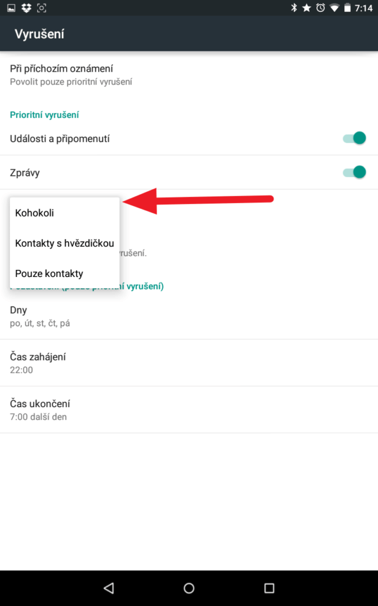Tap the alarm clock status icon
Screen dimensions: 378x606
pyautogui.click(x=321, y=8)
